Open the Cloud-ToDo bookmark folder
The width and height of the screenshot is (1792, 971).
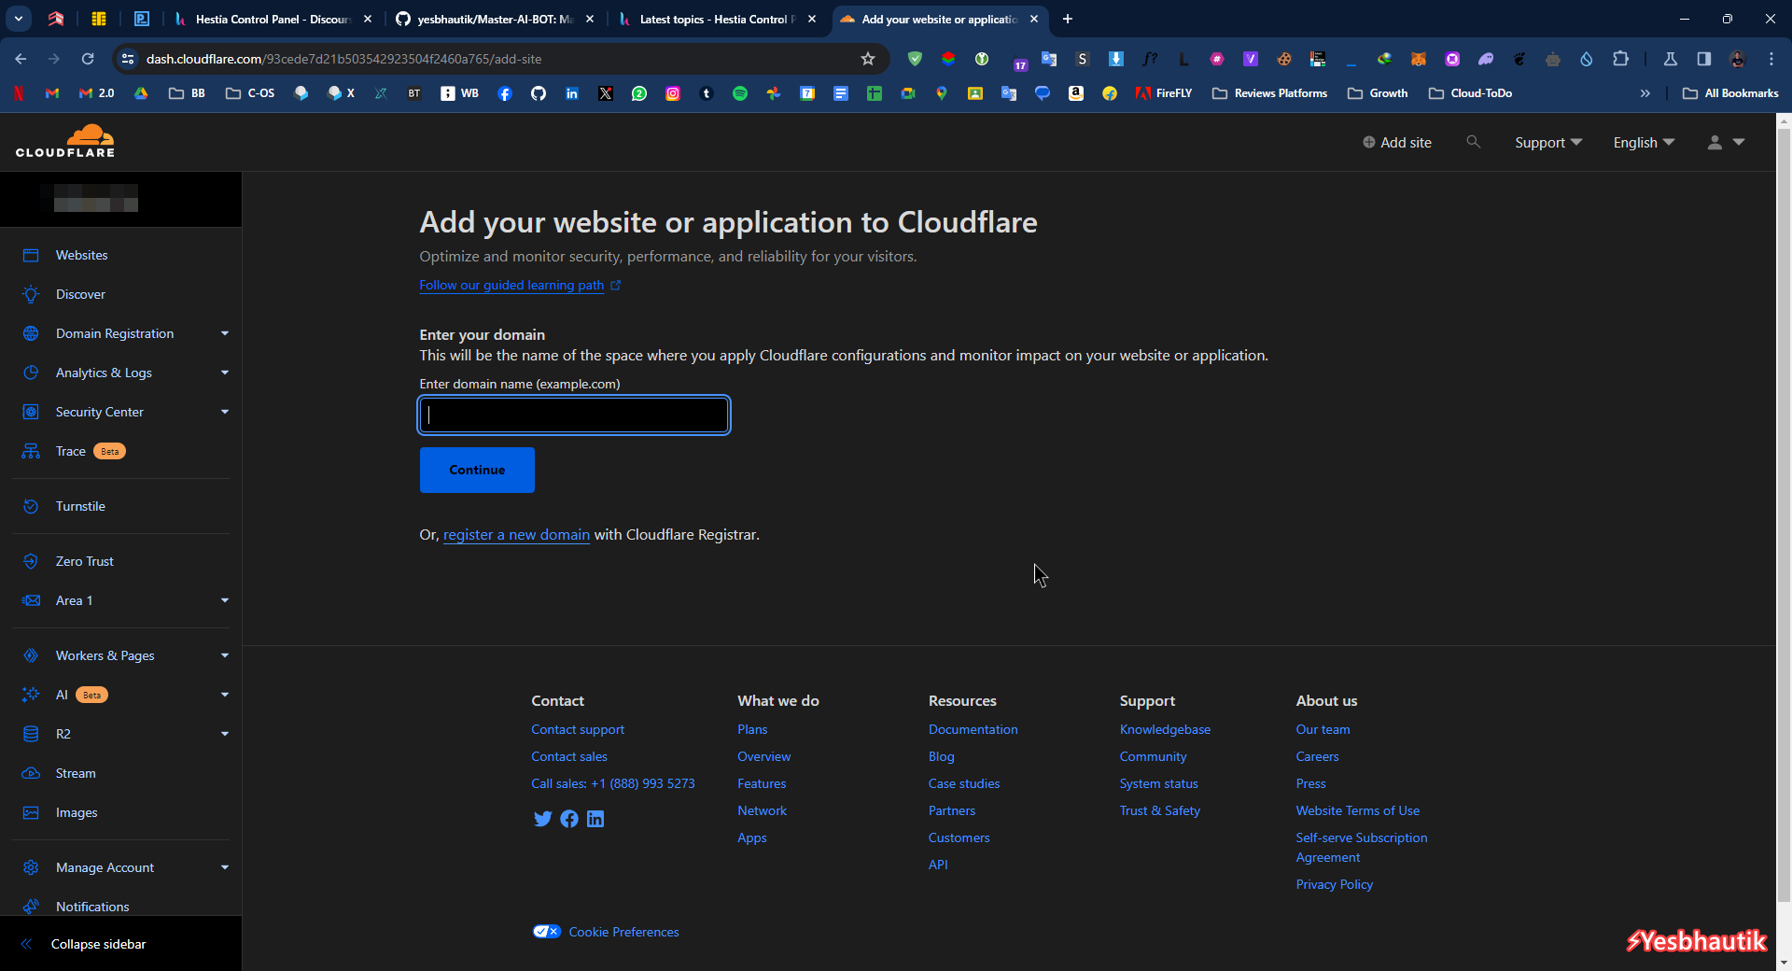pyautogui.click(x=1471, y=93)
